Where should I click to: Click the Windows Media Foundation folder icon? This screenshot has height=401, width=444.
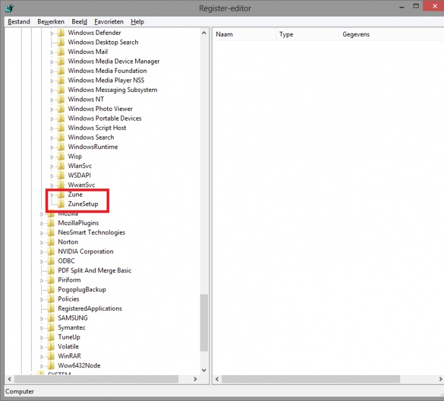pos(61,71)
